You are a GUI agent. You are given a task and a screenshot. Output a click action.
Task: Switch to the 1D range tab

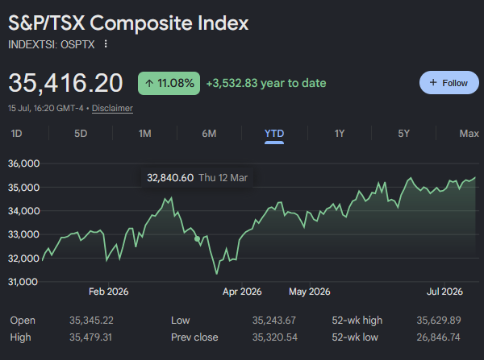tap(16, 134)
